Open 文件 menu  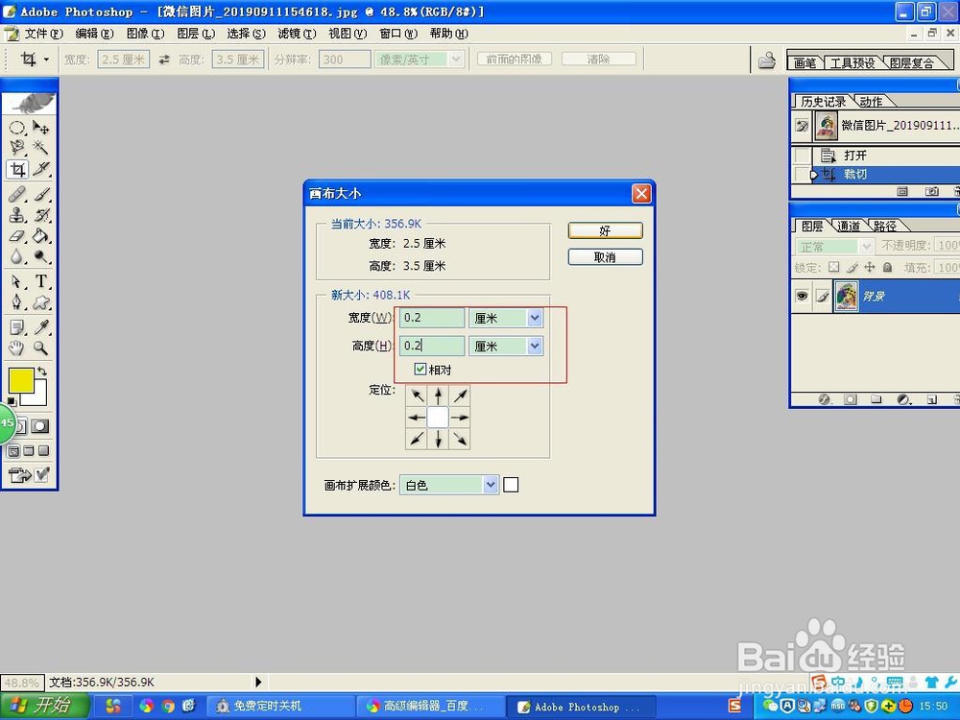coord(43,34)
